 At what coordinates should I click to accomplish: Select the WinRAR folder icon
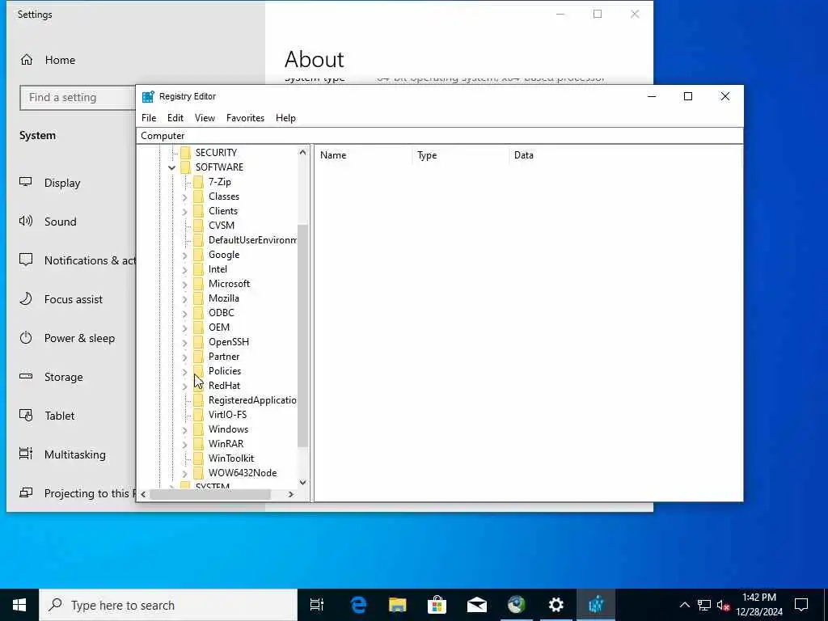199,444
